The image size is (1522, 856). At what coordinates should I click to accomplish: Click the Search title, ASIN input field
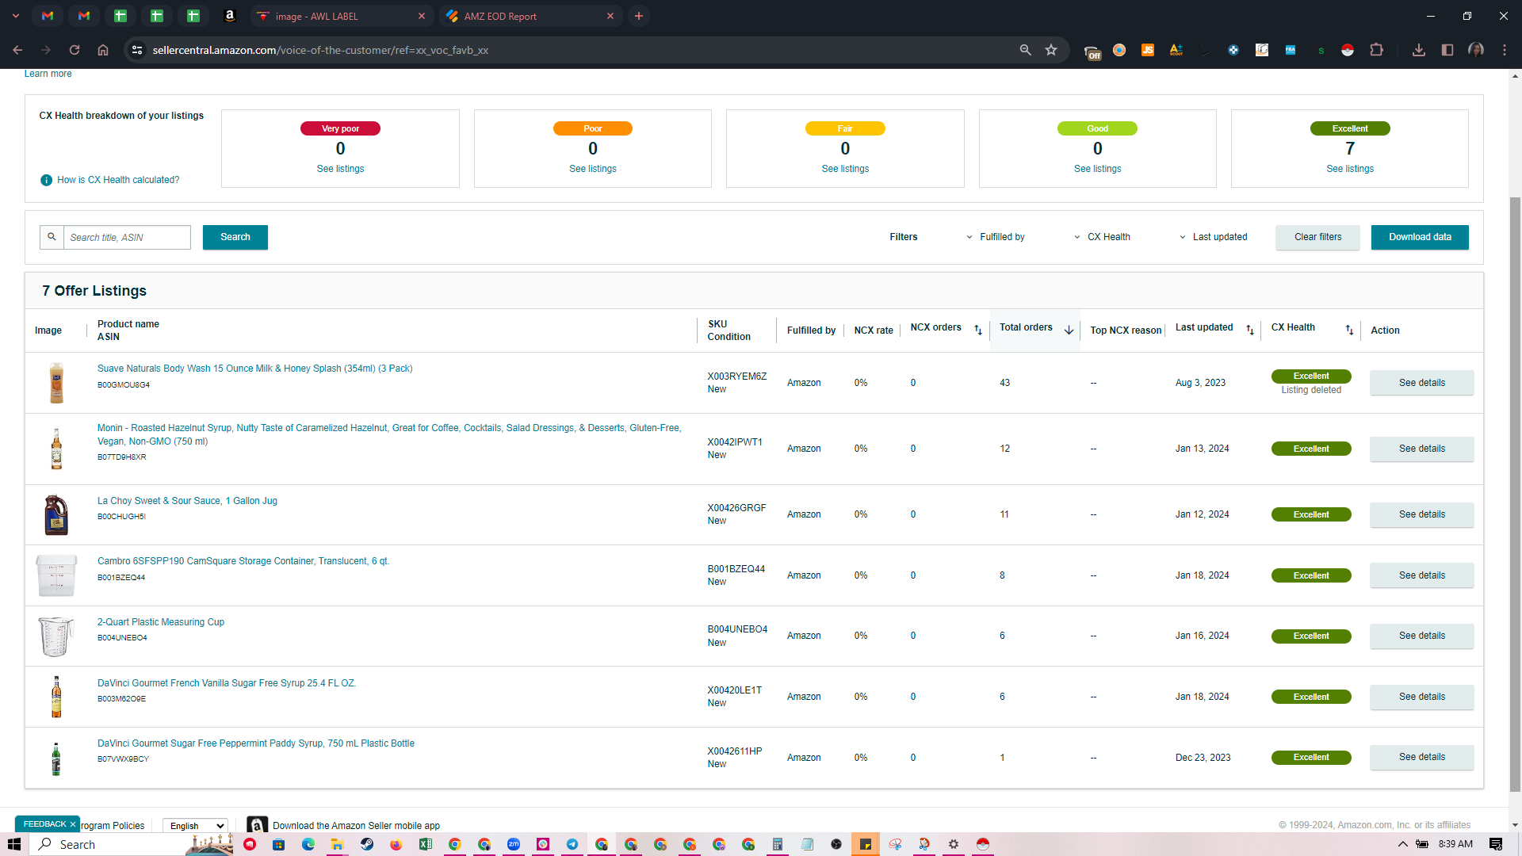click(127, 237)
